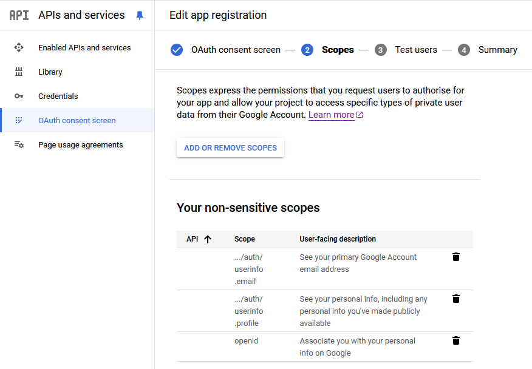
Task: Remove the openid scope
Action: coord(456,340)
